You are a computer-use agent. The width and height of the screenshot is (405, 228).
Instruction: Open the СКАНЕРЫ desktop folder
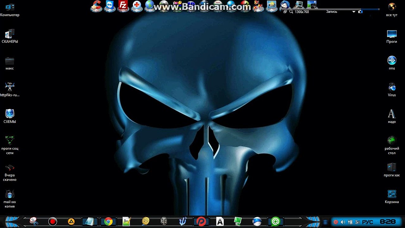pyautogui.click(x=10, y=36)
